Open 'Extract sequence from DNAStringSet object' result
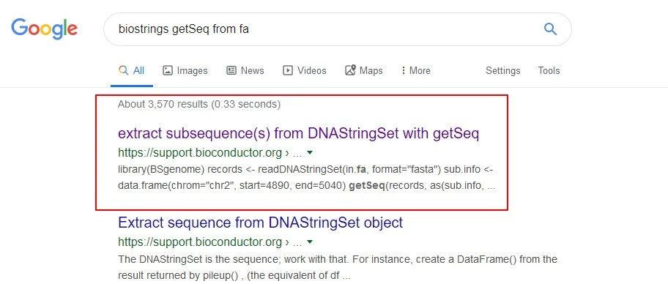This screenshot has width=668, height=284. (260, 223)
